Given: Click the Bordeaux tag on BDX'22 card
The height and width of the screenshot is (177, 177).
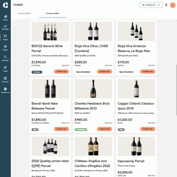Looking at the screenshot, I should pos(37,72).
